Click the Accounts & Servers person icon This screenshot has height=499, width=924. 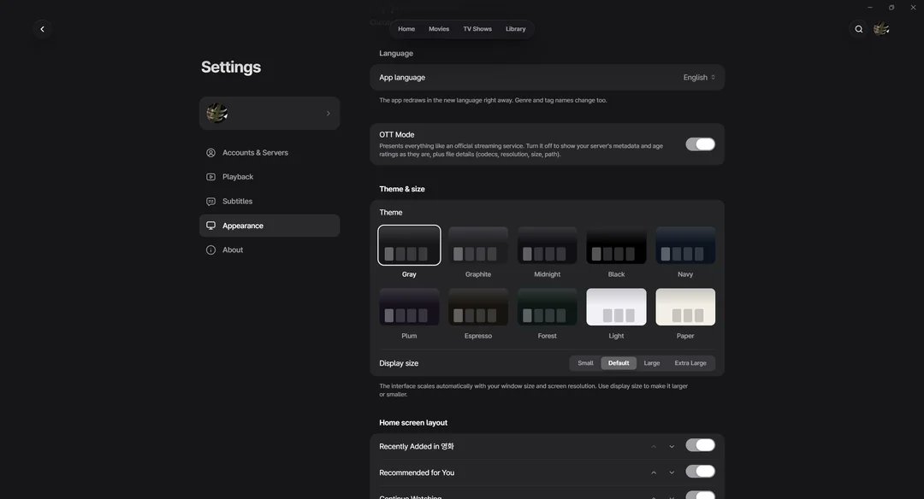pyautogui.click(x=210, y=152)
